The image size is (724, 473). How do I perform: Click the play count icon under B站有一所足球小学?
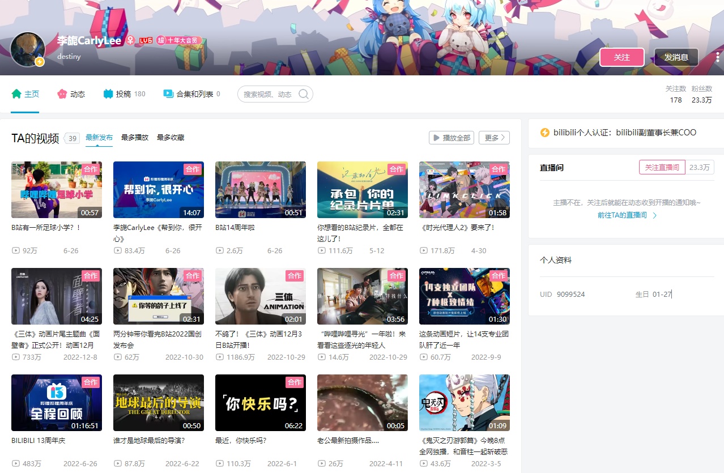click(15, 250)
